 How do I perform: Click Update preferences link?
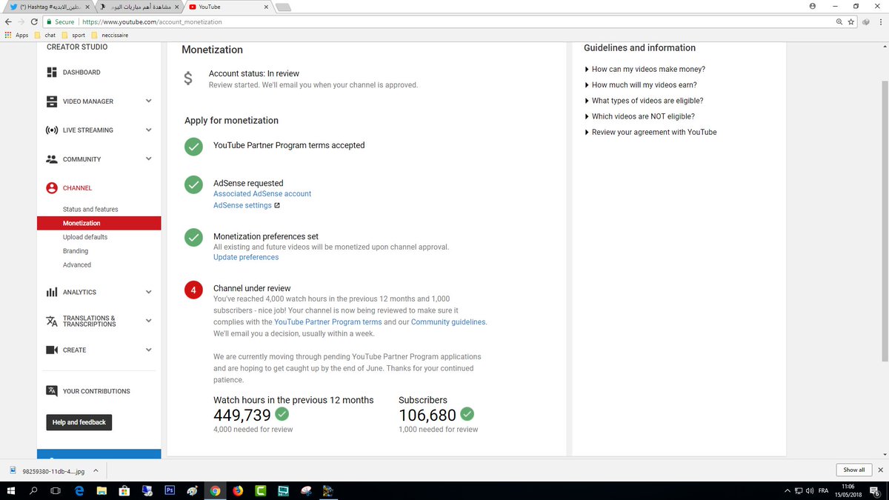coord(246,257)
